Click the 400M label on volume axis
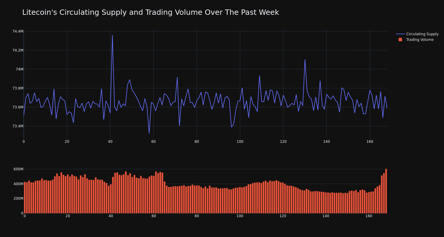This screenshot has height=237, width=444. point(18,184)
